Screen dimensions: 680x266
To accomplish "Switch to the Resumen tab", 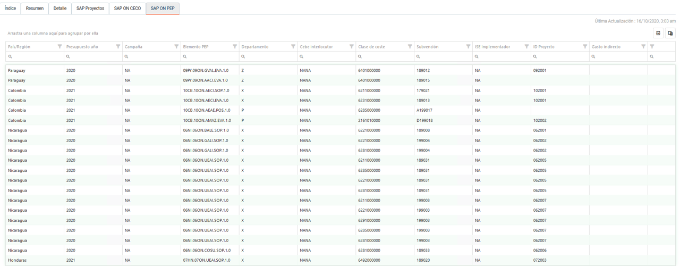I will coord(35,9).
